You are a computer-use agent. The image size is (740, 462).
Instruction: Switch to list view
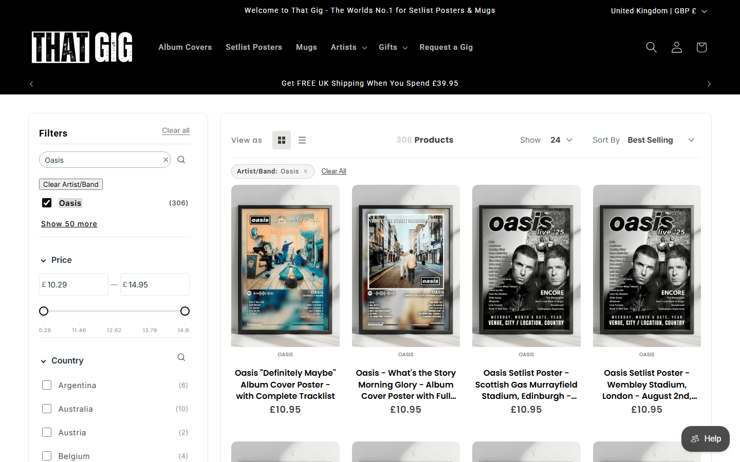pyautogui.click(x=302, y=140)
